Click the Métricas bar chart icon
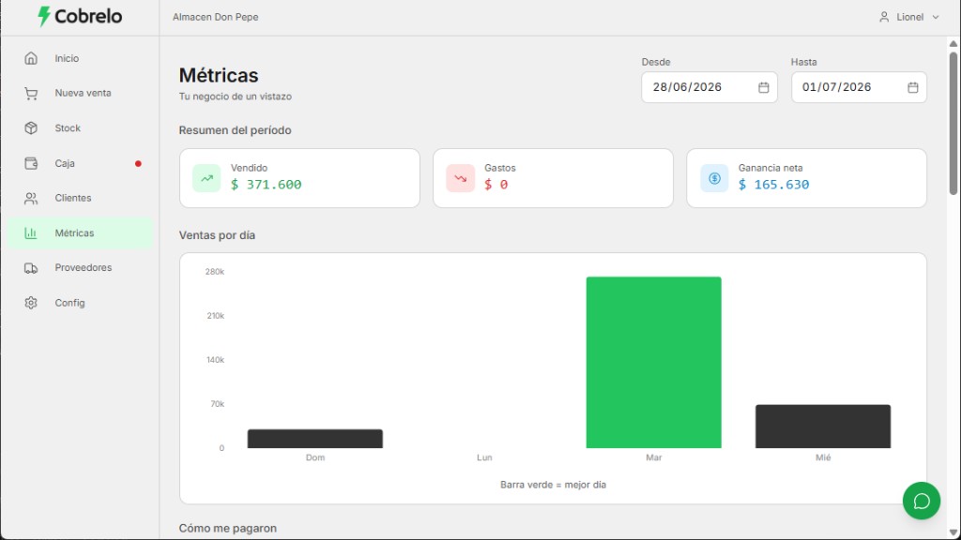961x540 pixels. coord(31,233)
